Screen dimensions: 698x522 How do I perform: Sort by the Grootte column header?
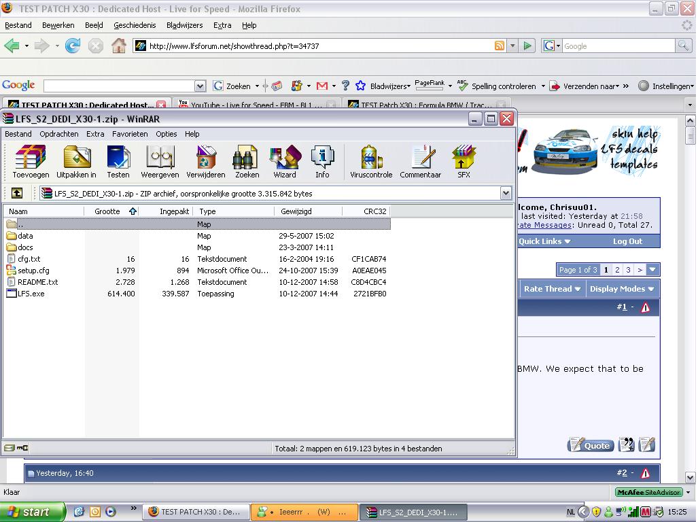pyautogui.click(x=111, y=211)
